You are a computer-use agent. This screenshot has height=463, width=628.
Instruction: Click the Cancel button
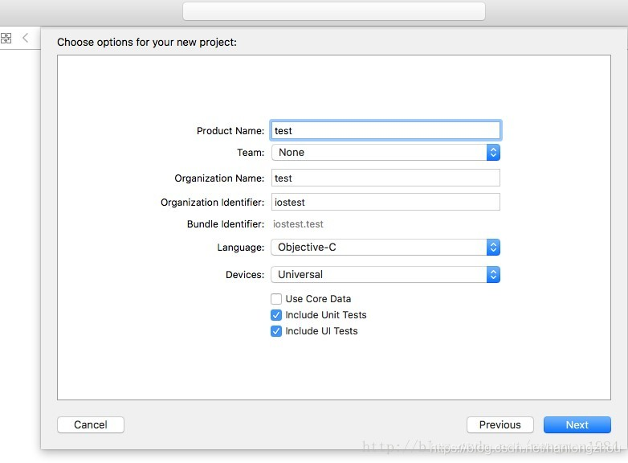pos(91,425)
